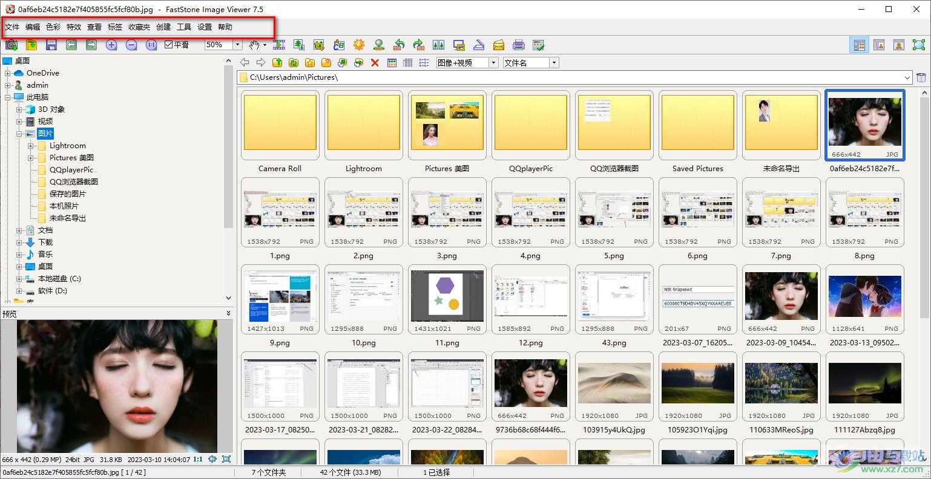The image size is (931, 479).
Task: Click the actual size 1:1 zoom icon
Action: 151,45
